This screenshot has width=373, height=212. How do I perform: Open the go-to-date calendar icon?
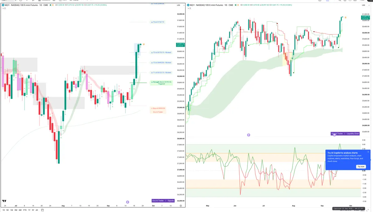pos(42,210)
